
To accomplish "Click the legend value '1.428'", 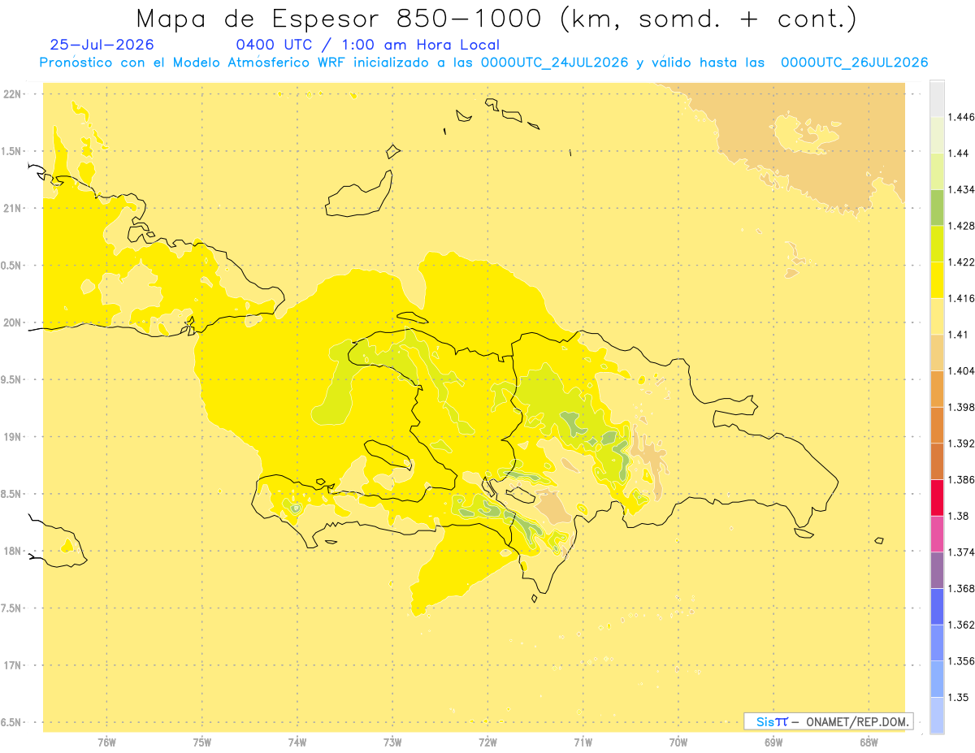I will (x=961, y=226).
